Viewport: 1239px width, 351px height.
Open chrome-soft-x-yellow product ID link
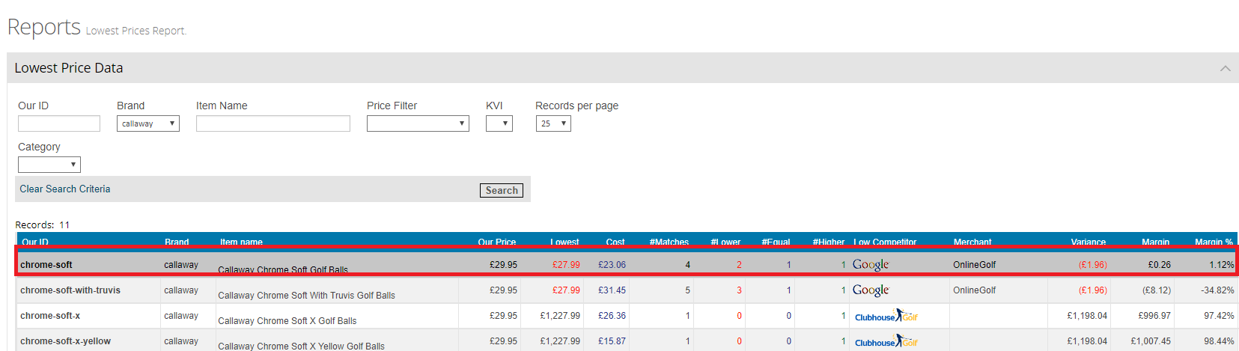click(66, 341)
